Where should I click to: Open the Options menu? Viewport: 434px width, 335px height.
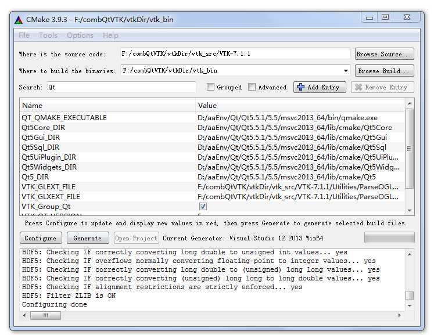[80, 35]
